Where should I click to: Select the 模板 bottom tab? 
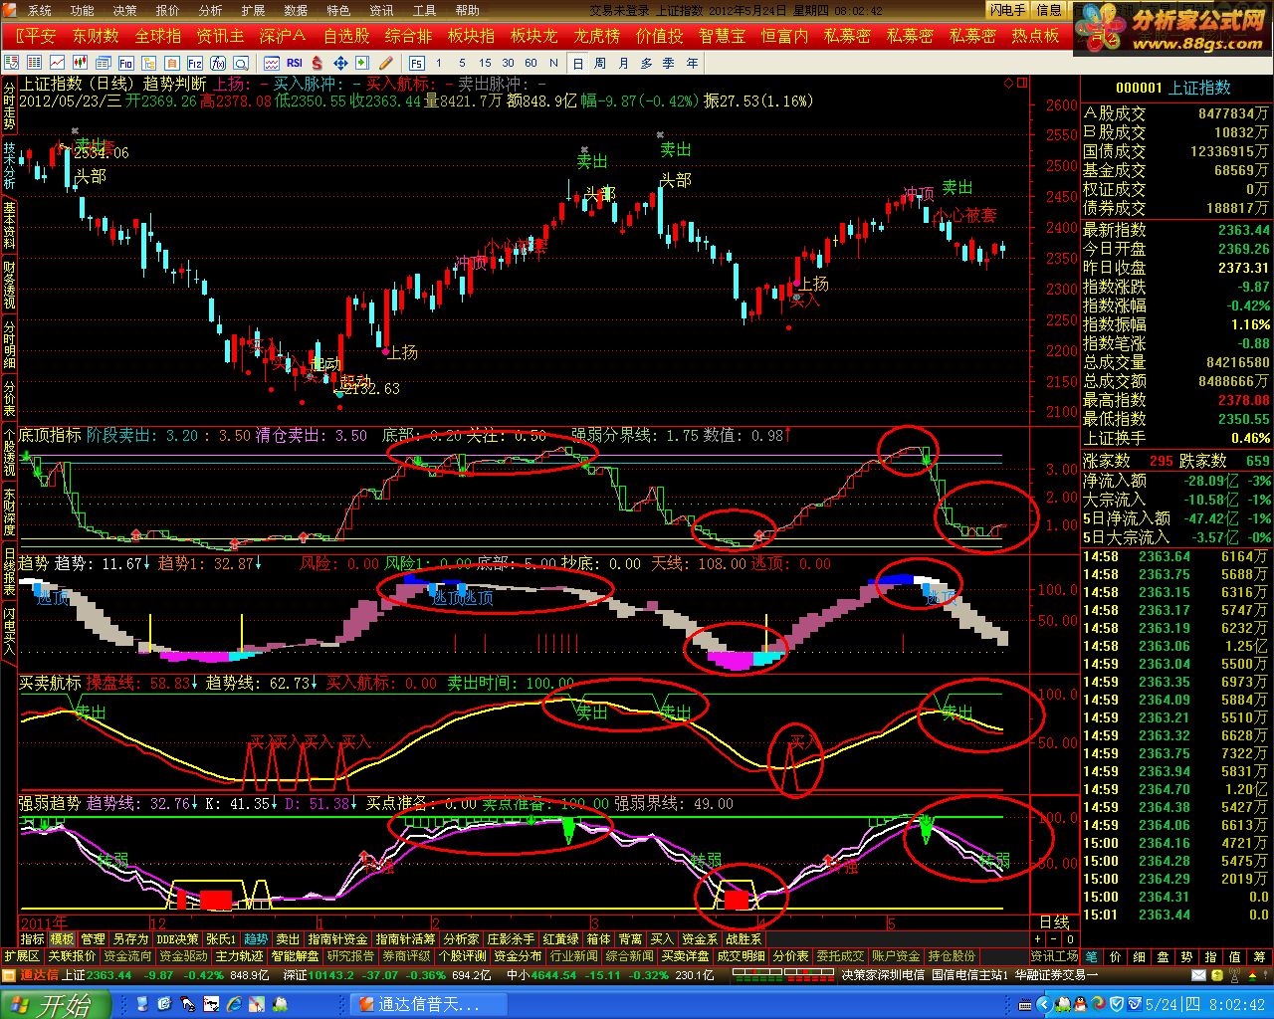pos(62,938)
